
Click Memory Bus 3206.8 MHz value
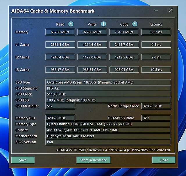[60, 118]
